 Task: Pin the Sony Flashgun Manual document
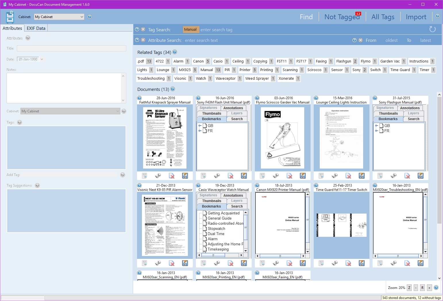click(x=394, y=175)
